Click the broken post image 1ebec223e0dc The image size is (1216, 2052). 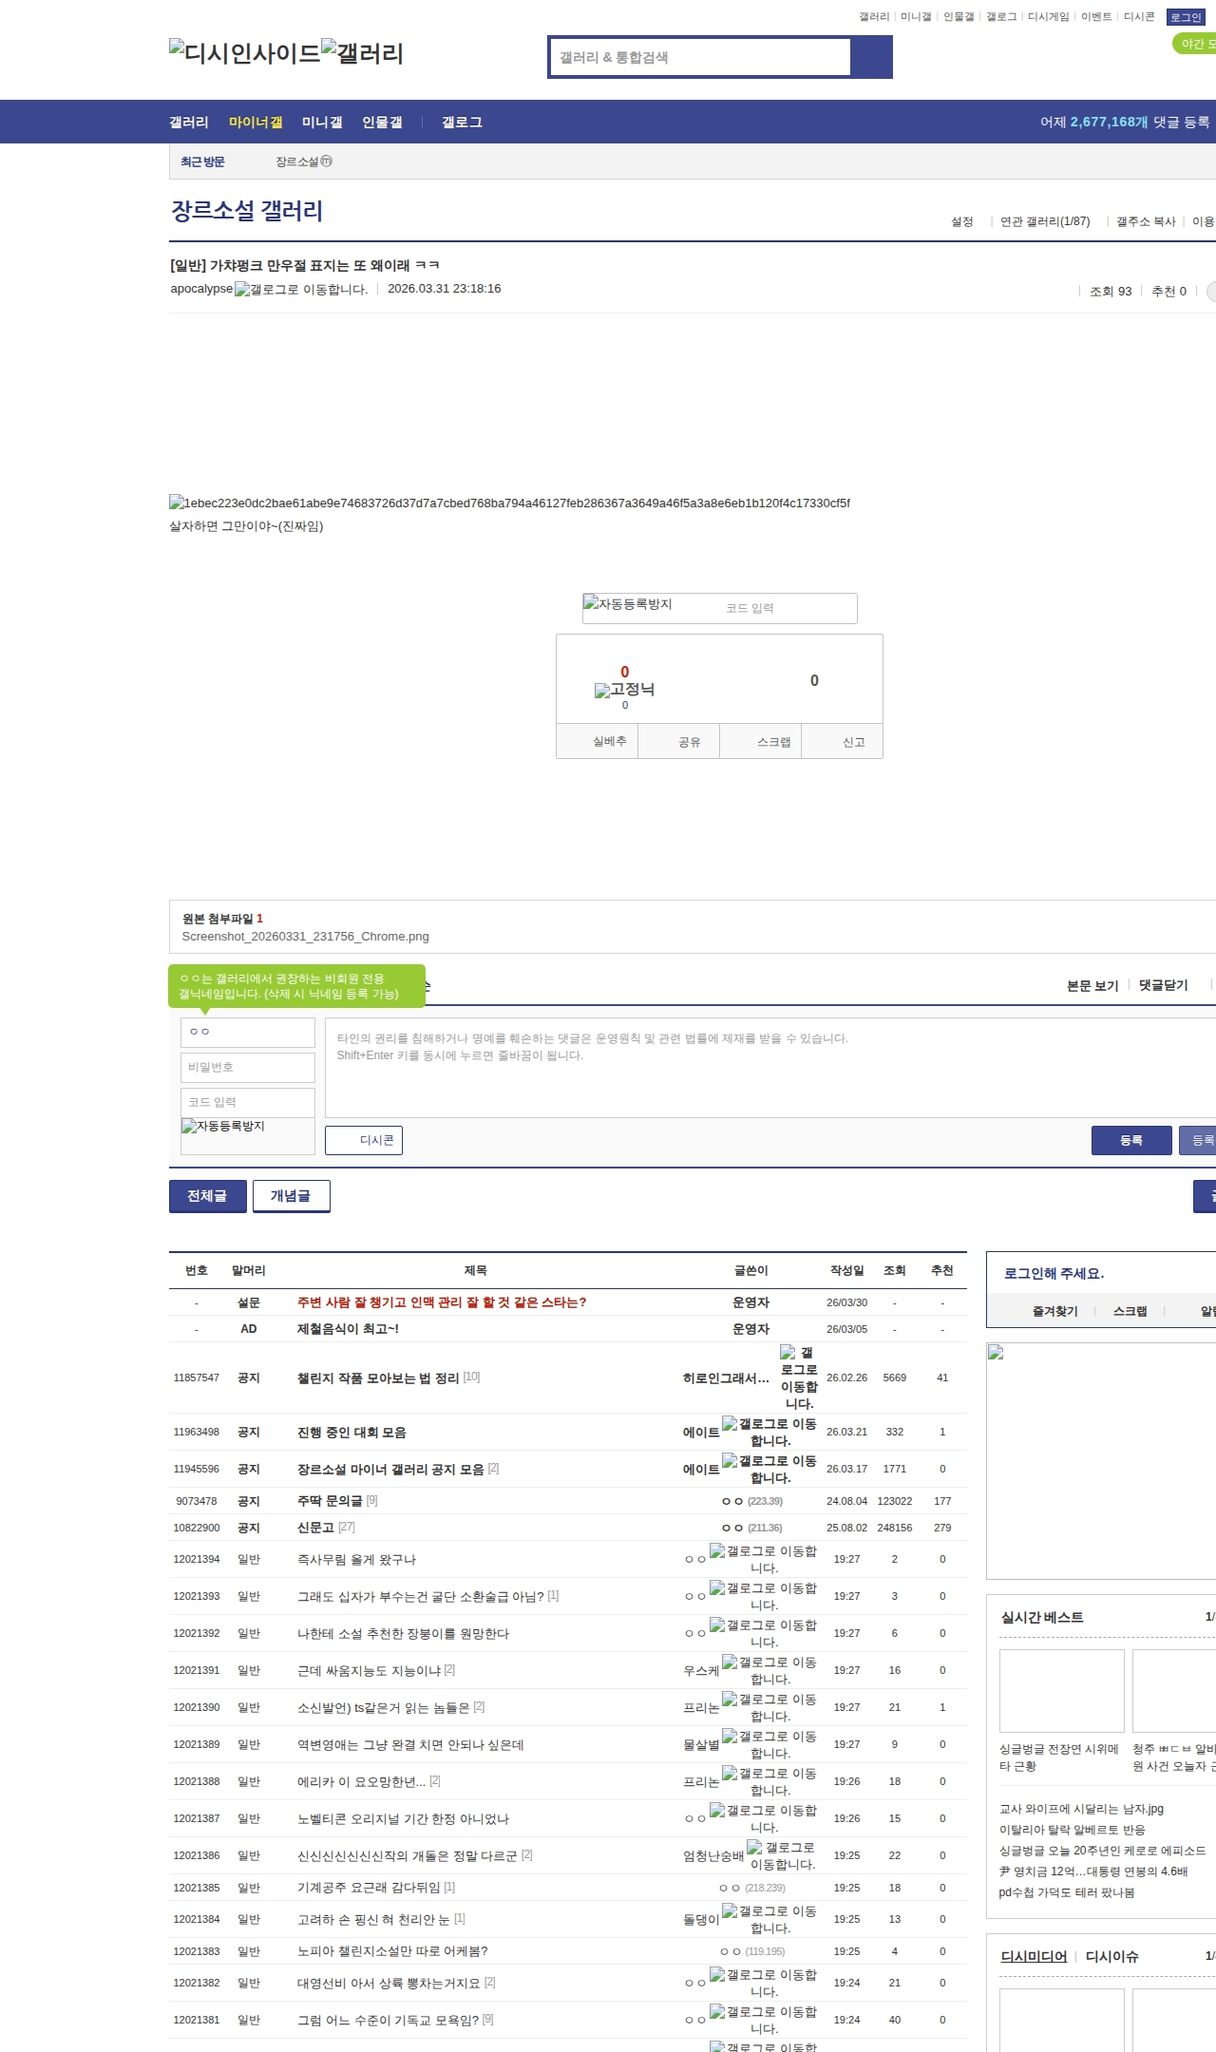click(x=509, y=503)
